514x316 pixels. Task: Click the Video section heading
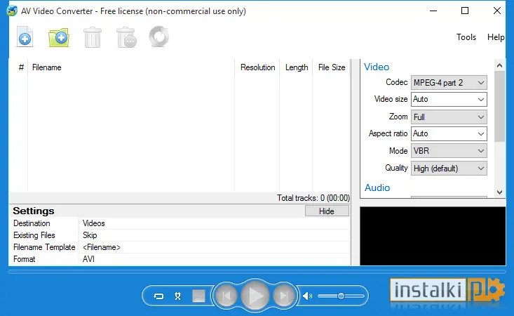point(377,67)
